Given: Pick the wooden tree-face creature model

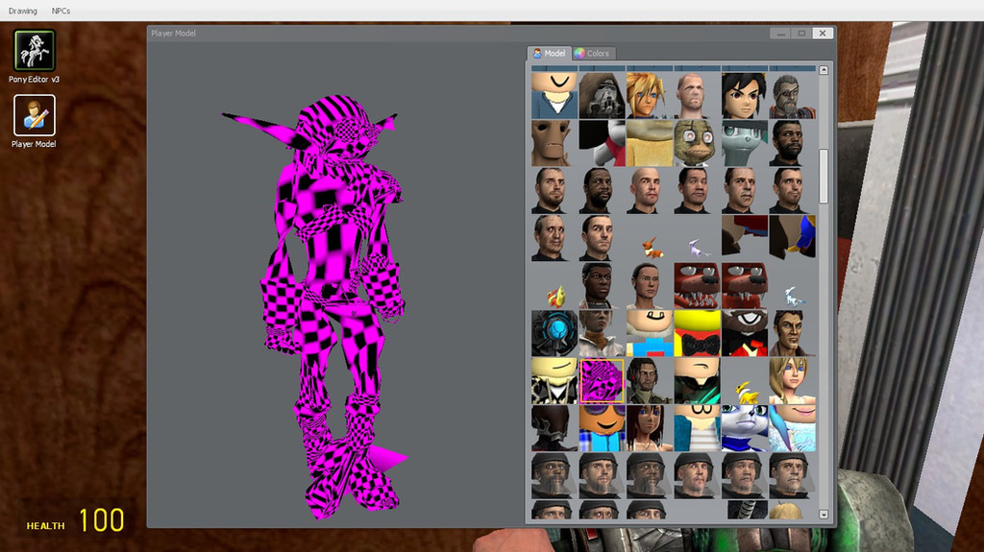Looking at the screenshot, I should 554,143.
